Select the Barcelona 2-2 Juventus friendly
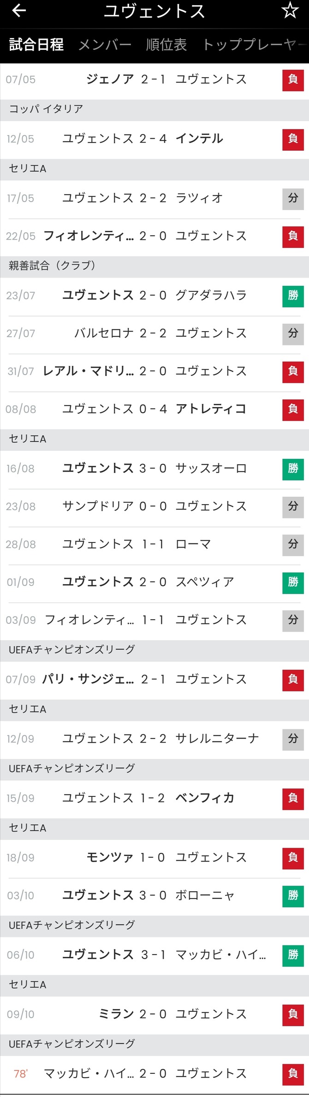Image resolution: width=309 pixels, height=1097 pixels. [x=154, y=333]
